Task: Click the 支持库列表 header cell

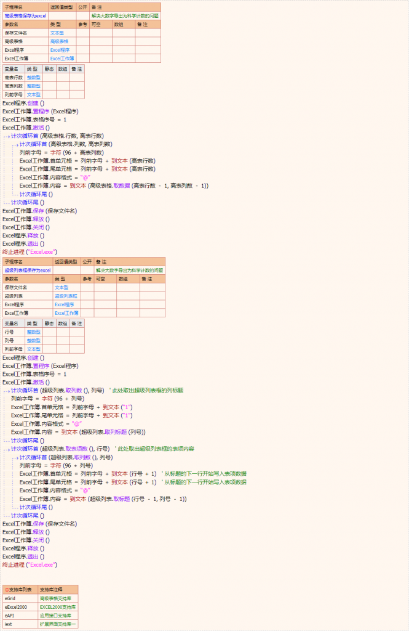Action: click(20, 590)
